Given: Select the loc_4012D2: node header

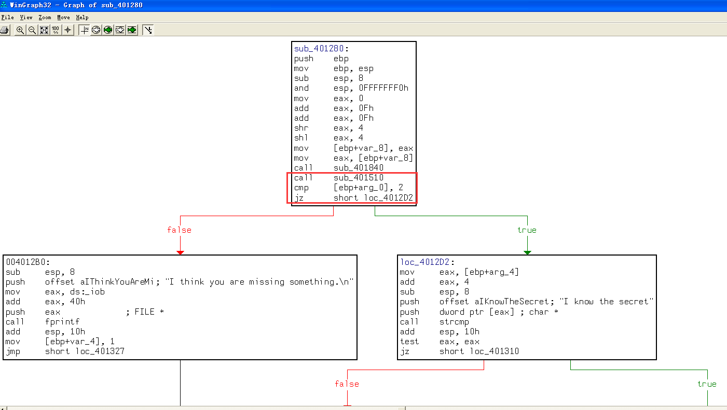Looking at the screenshot, I should 427,262.
